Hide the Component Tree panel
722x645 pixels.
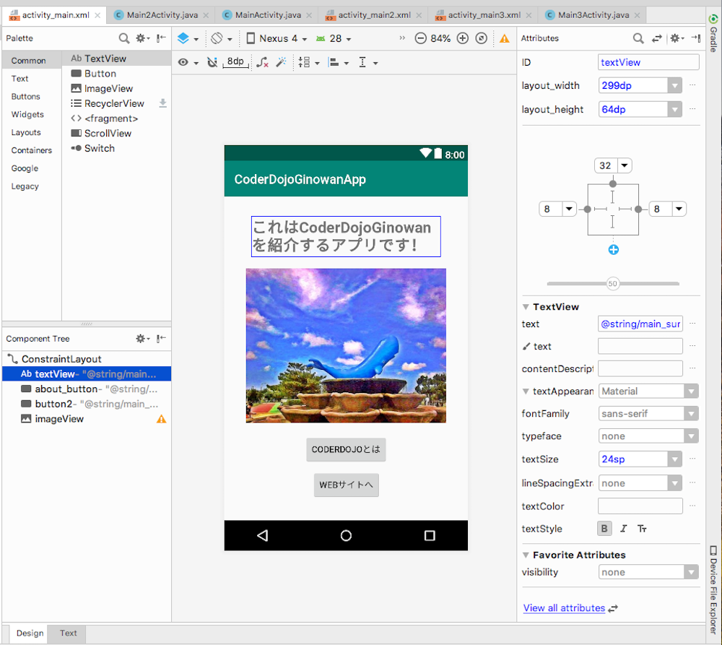pos(161,339)
